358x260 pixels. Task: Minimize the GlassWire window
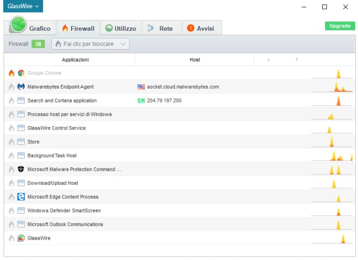point(304,7)
